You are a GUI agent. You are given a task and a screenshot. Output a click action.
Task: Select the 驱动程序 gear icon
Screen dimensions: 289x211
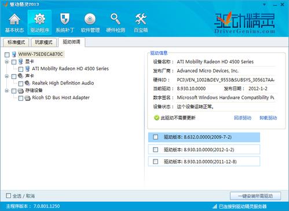click(x=39, y=19)
